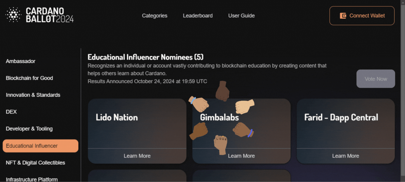Viewport: 405px width, 182px height.
Task: Click the Vote Now button
Action: [x=376, y=79]
